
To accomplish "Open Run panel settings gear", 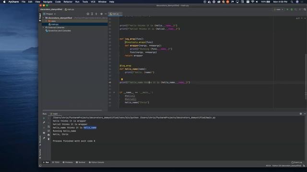I will [301, 114].
